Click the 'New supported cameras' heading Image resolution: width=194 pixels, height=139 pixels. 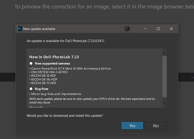click(52, 63)
